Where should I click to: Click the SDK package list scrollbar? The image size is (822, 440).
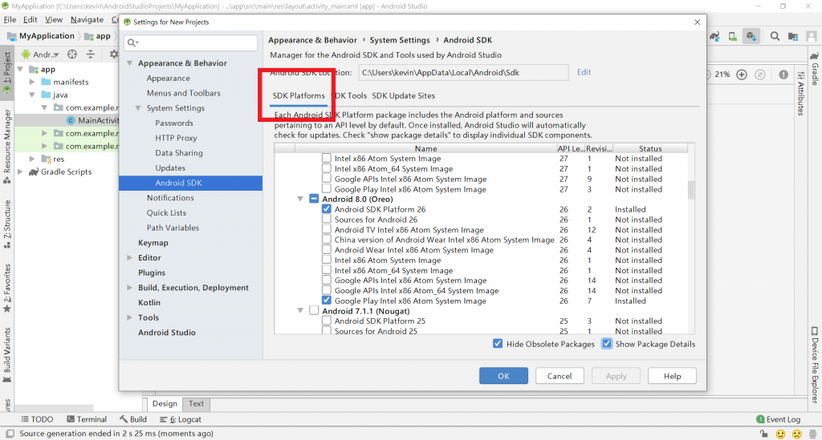pos(691,190)
